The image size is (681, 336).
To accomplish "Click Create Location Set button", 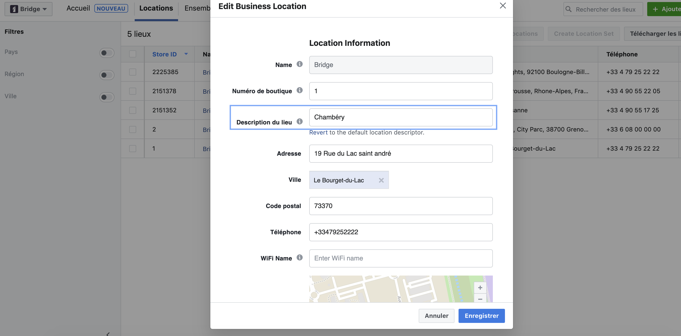I will [x=583, y=34].
